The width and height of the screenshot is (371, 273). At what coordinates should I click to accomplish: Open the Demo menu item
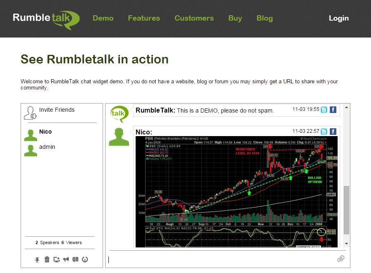[103, 18]
